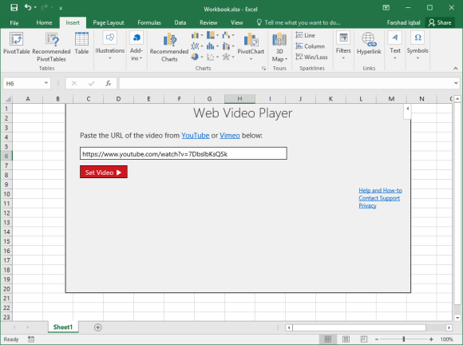
Task: Click the Name Box showing H6
Action: pos(22,84)
